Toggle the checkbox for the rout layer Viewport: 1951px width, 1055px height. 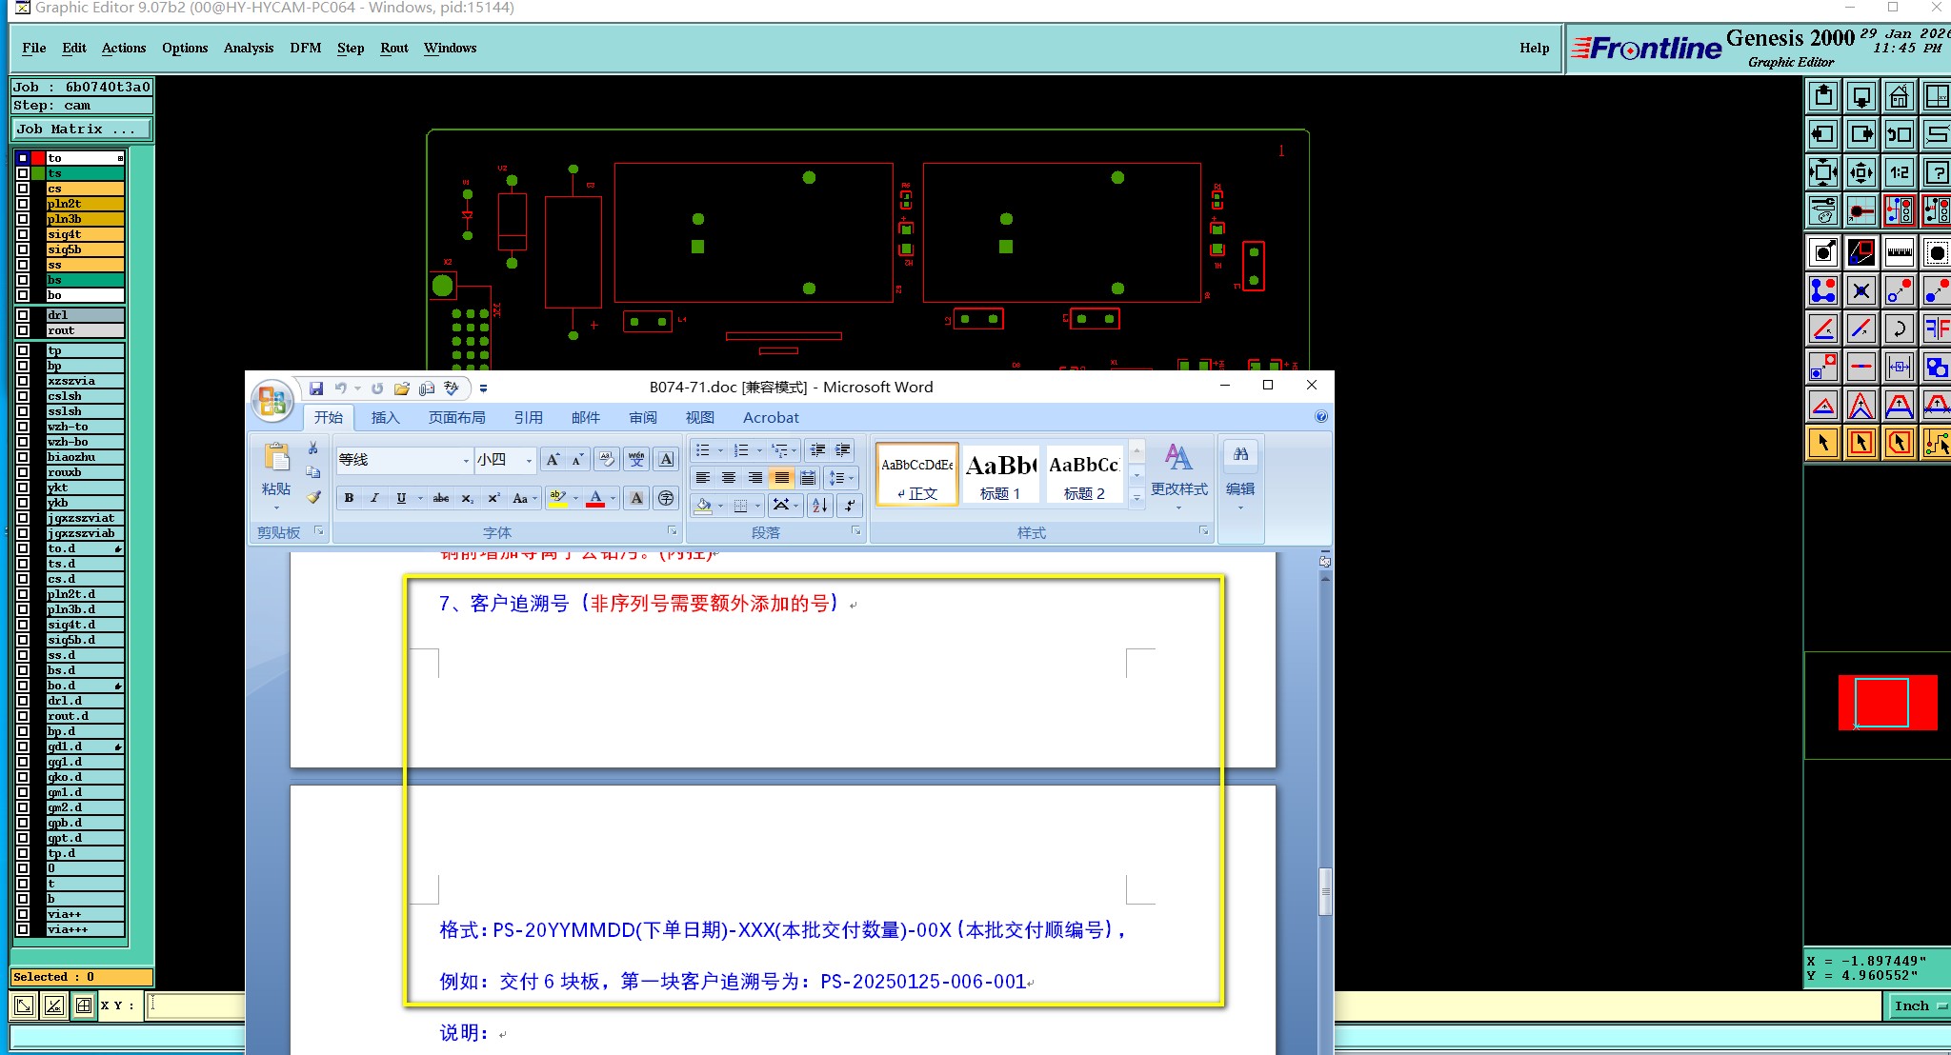[x=23, y=330]
